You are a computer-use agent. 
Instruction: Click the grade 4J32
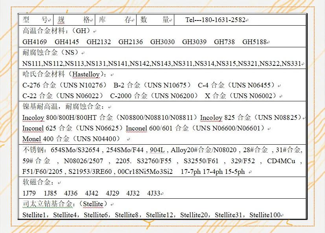tap(133, 193)
